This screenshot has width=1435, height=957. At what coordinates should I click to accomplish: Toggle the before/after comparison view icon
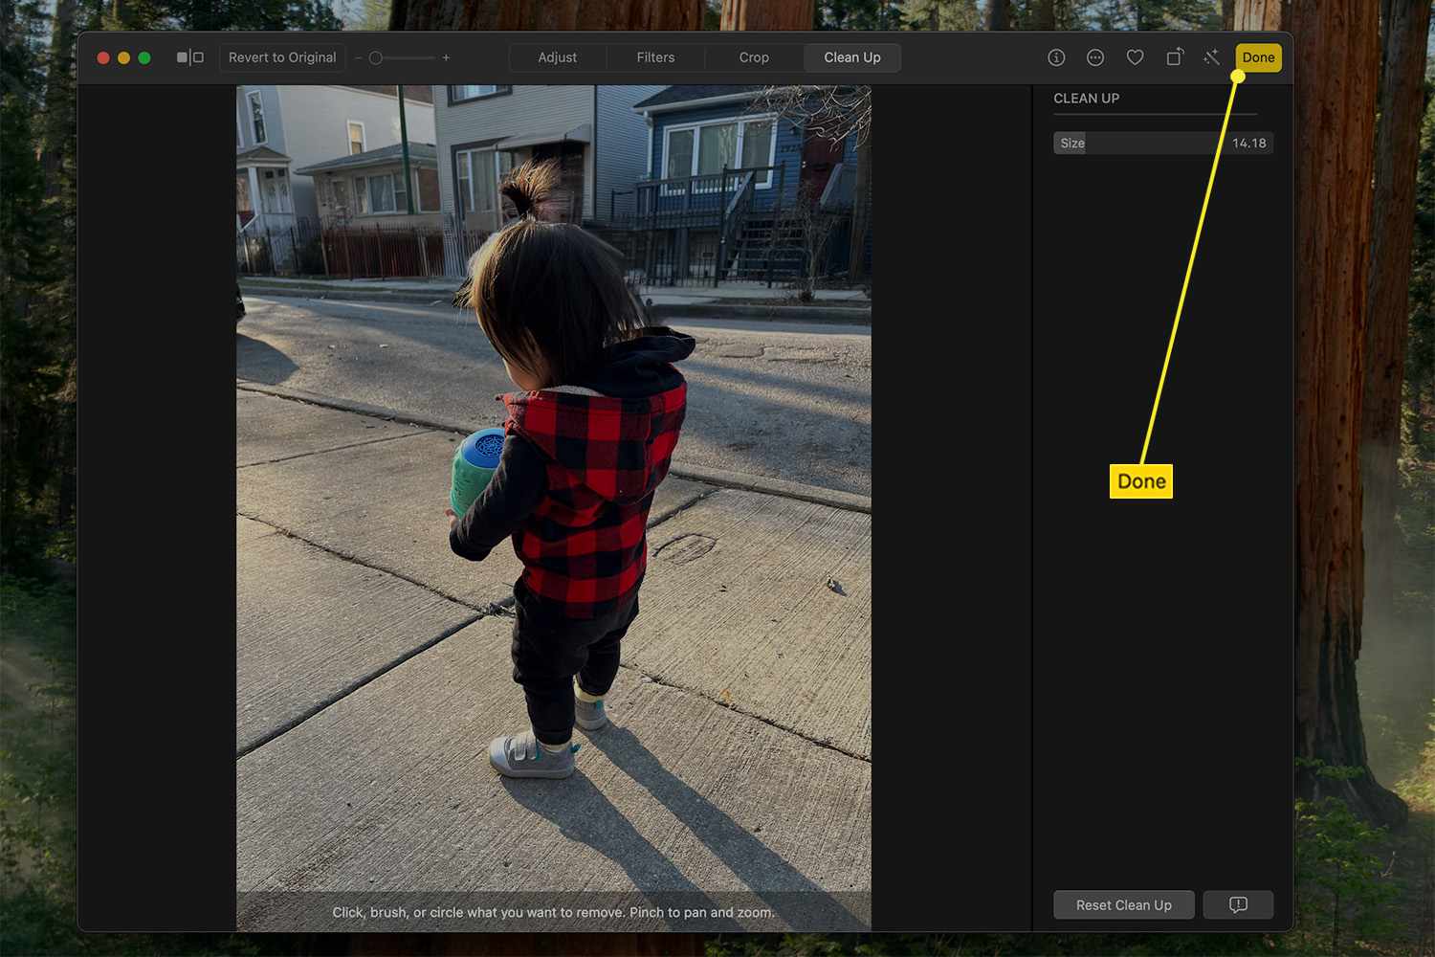pos(189,57)
